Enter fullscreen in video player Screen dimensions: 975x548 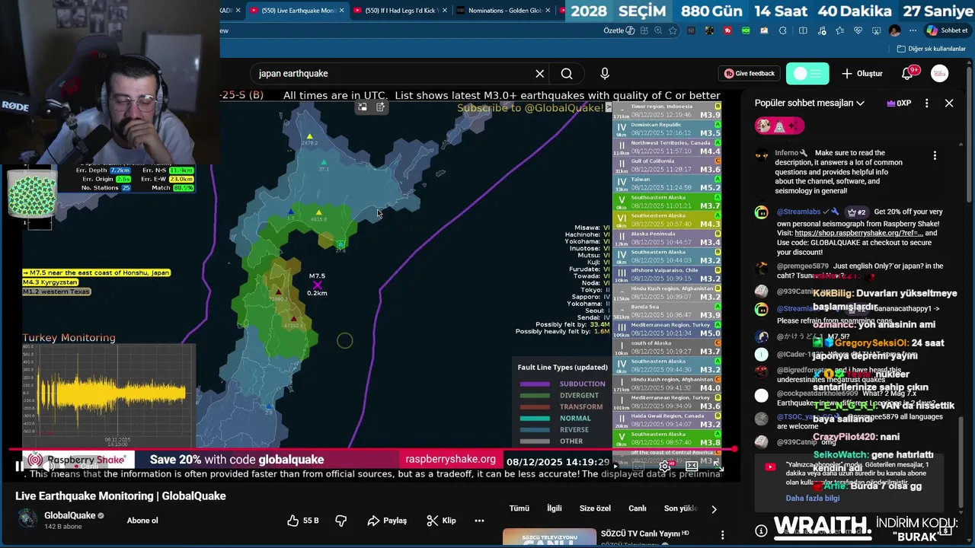point(717,466)
